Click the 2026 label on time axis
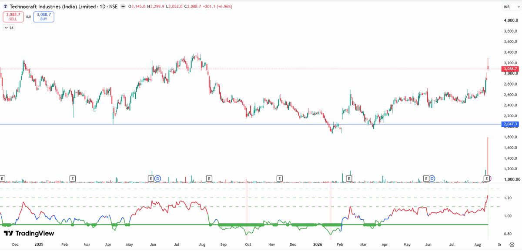Screen dimensions: 522x251 pos(318,245)
